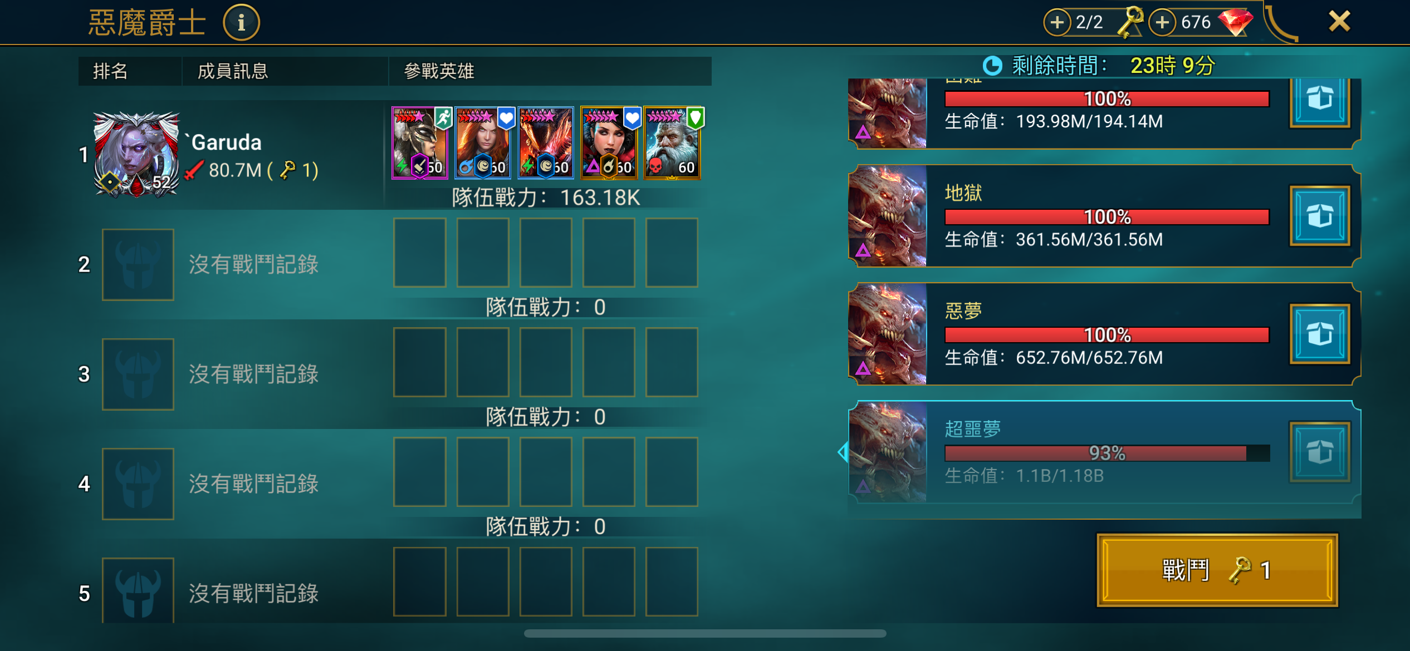Select the 參戰英雄 column header

pyautogui.click(x=439, y=71)
